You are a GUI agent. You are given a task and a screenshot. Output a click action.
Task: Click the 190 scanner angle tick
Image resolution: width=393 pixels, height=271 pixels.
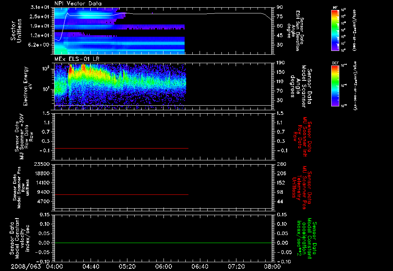click(281, 63)
